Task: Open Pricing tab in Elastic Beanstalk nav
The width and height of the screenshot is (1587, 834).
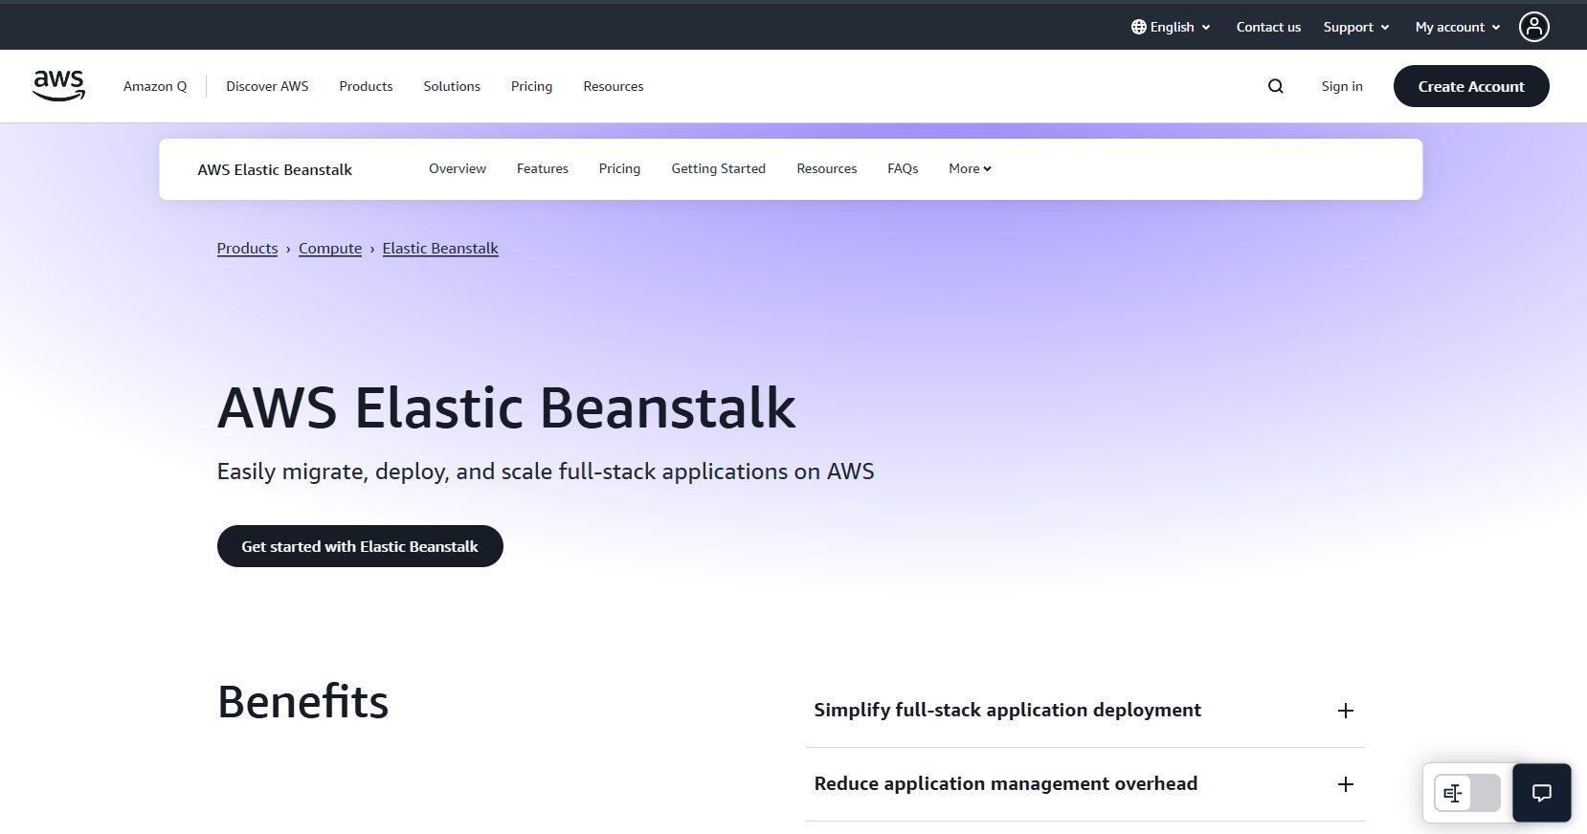Action: pyautogui.click(x=619, y=168)
